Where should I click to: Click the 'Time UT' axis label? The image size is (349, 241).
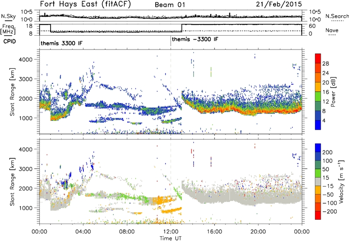[171, 238]
